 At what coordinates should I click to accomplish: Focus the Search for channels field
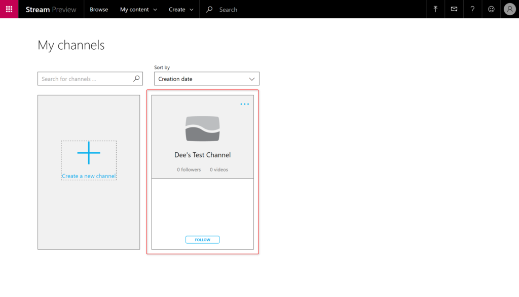(90, 79)
